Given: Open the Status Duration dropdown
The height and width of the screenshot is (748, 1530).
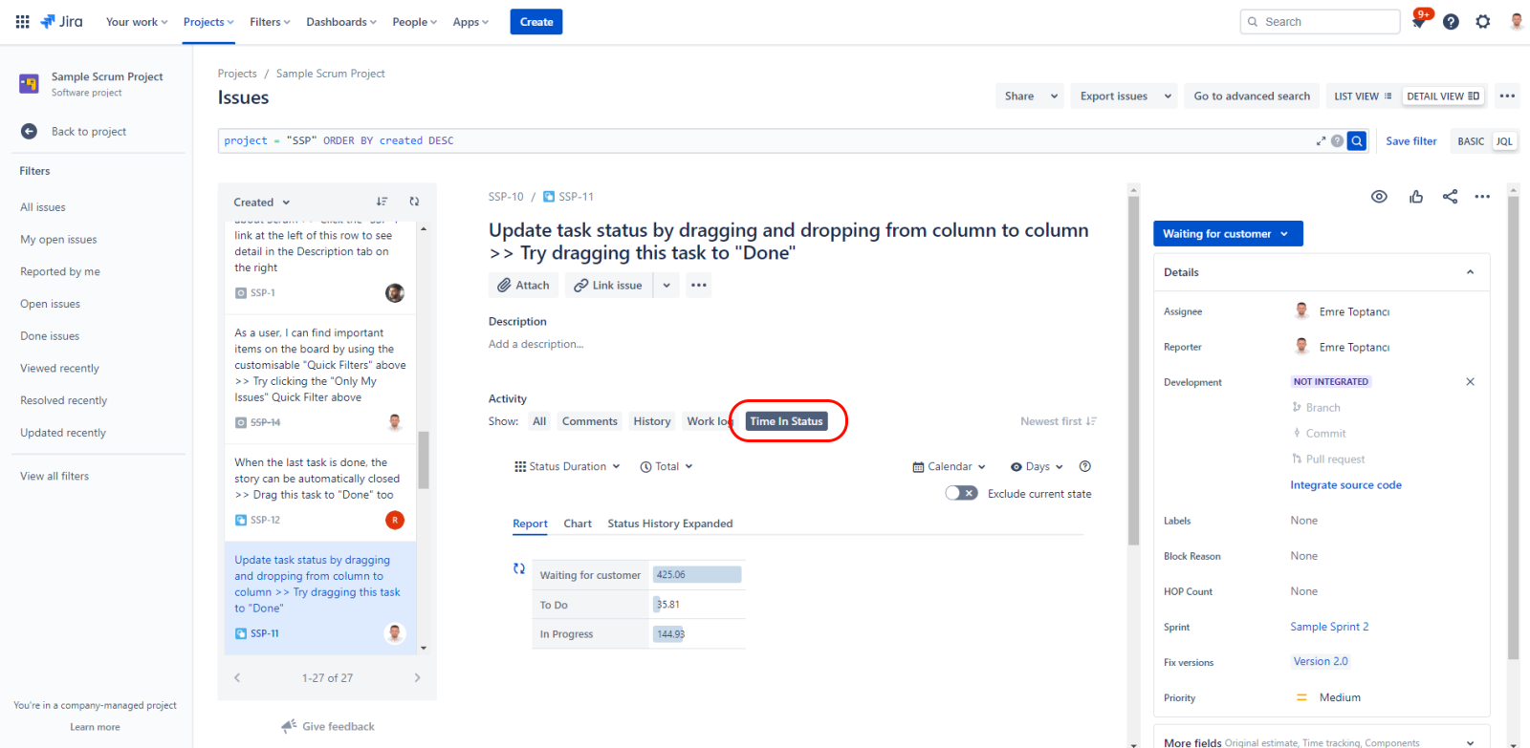Looking at the screenshot, I should tap(567, 467).
